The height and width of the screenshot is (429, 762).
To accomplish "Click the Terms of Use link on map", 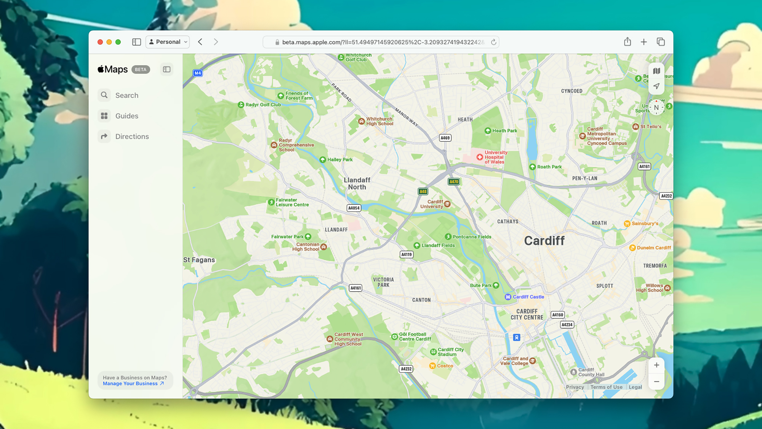I will 606,387.
